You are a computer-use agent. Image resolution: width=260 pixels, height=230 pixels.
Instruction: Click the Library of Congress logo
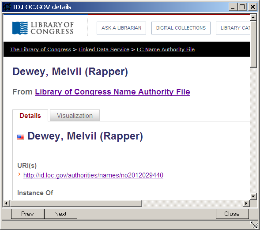[x=43, y=28]
